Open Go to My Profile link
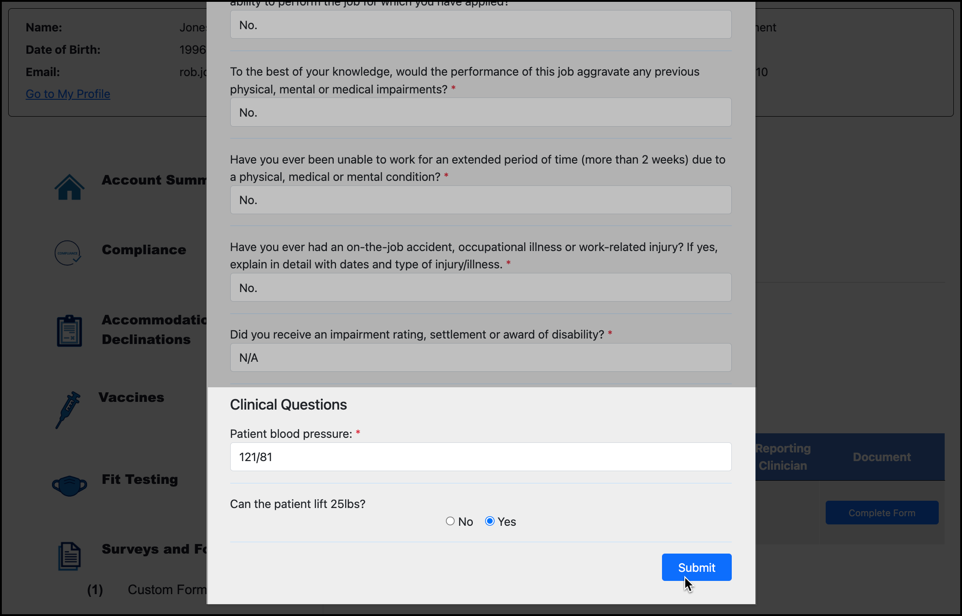Image resolution: width=962 pixels, height=616 pixels. 67,94
